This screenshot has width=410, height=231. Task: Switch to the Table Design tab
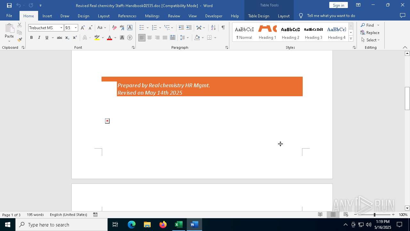(258, 16)
